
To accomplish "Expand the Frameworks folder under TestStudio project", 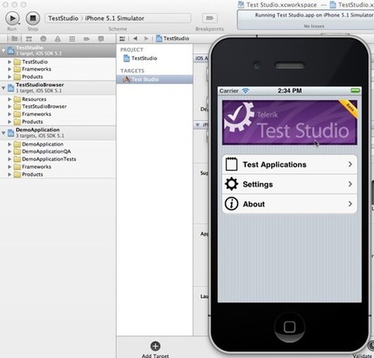I will [10, 69].
